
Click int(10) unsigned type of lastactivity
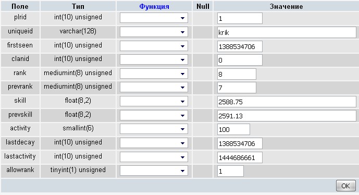tap(78, 156)
